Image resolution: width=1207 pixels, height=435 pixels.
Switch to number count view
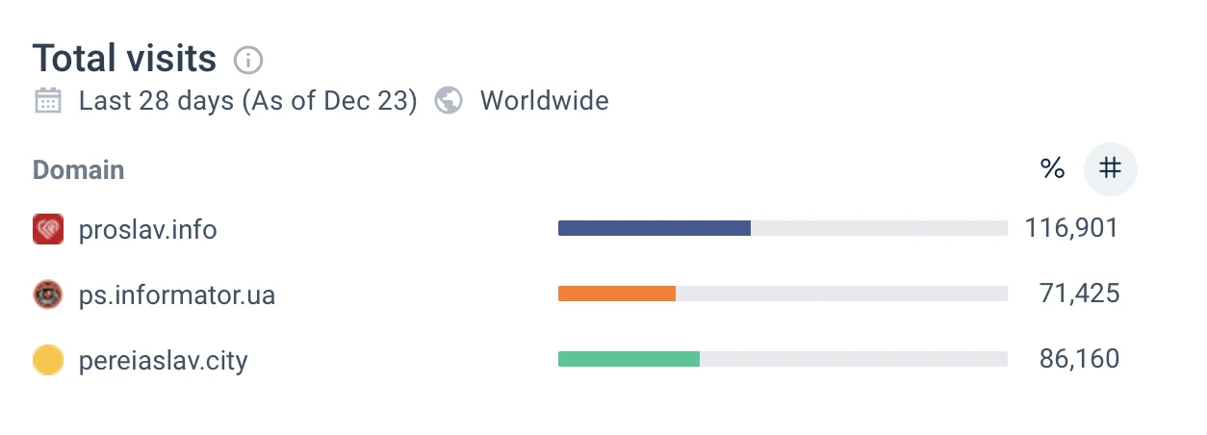pyautogui.click(x=1111, y=169)
